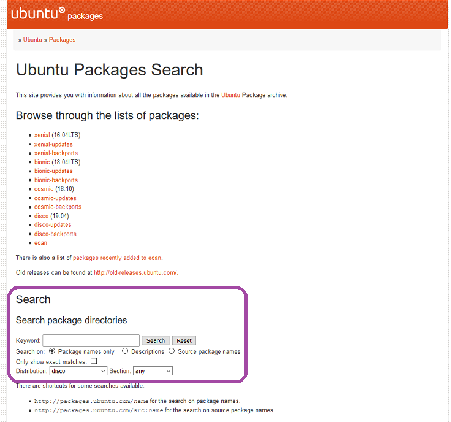Choose Source package names radio option
451x422 pixels.
(172, 351)
